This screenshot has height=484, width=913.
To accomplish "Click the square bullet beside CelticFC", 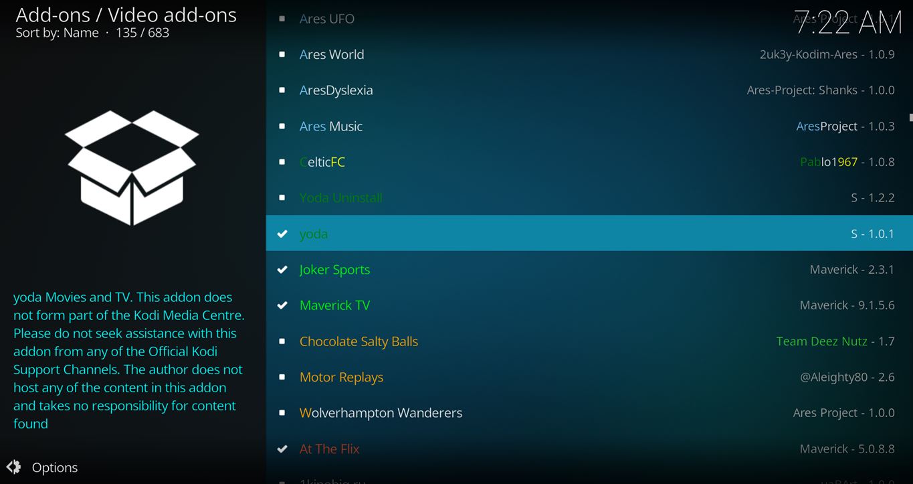I will click(x=282, y=162).
